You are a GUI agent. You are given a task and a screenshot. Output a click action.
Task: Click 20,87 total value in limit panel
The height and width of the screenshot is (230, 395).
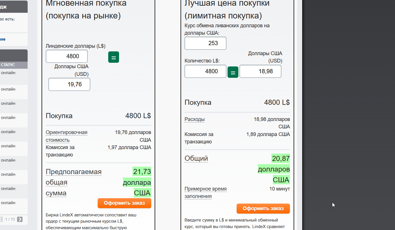(x=281, y=158)
